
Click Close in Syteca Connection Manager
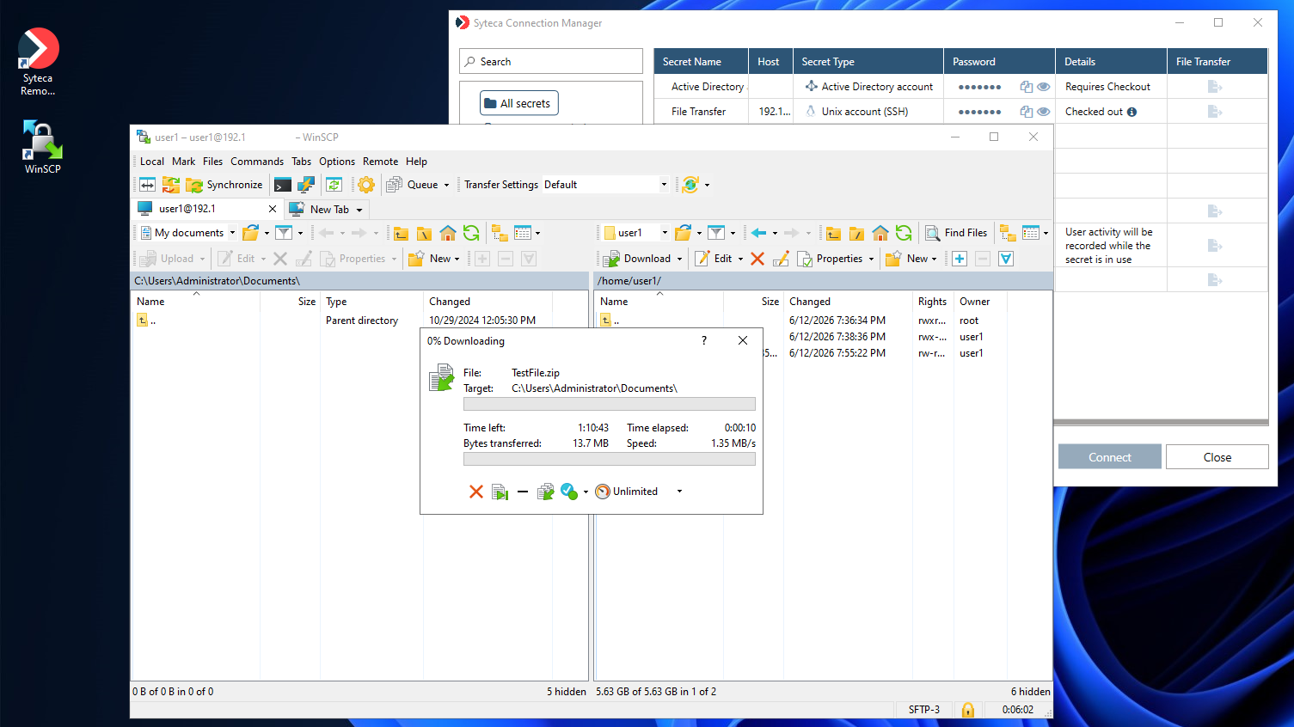pos(1217,457)
